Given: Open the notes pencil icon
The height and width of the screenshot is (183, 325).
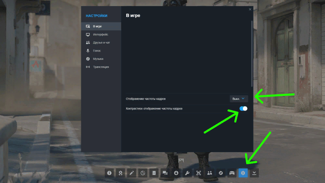Looking at the screenshot, I should click(x=132, y=173).
